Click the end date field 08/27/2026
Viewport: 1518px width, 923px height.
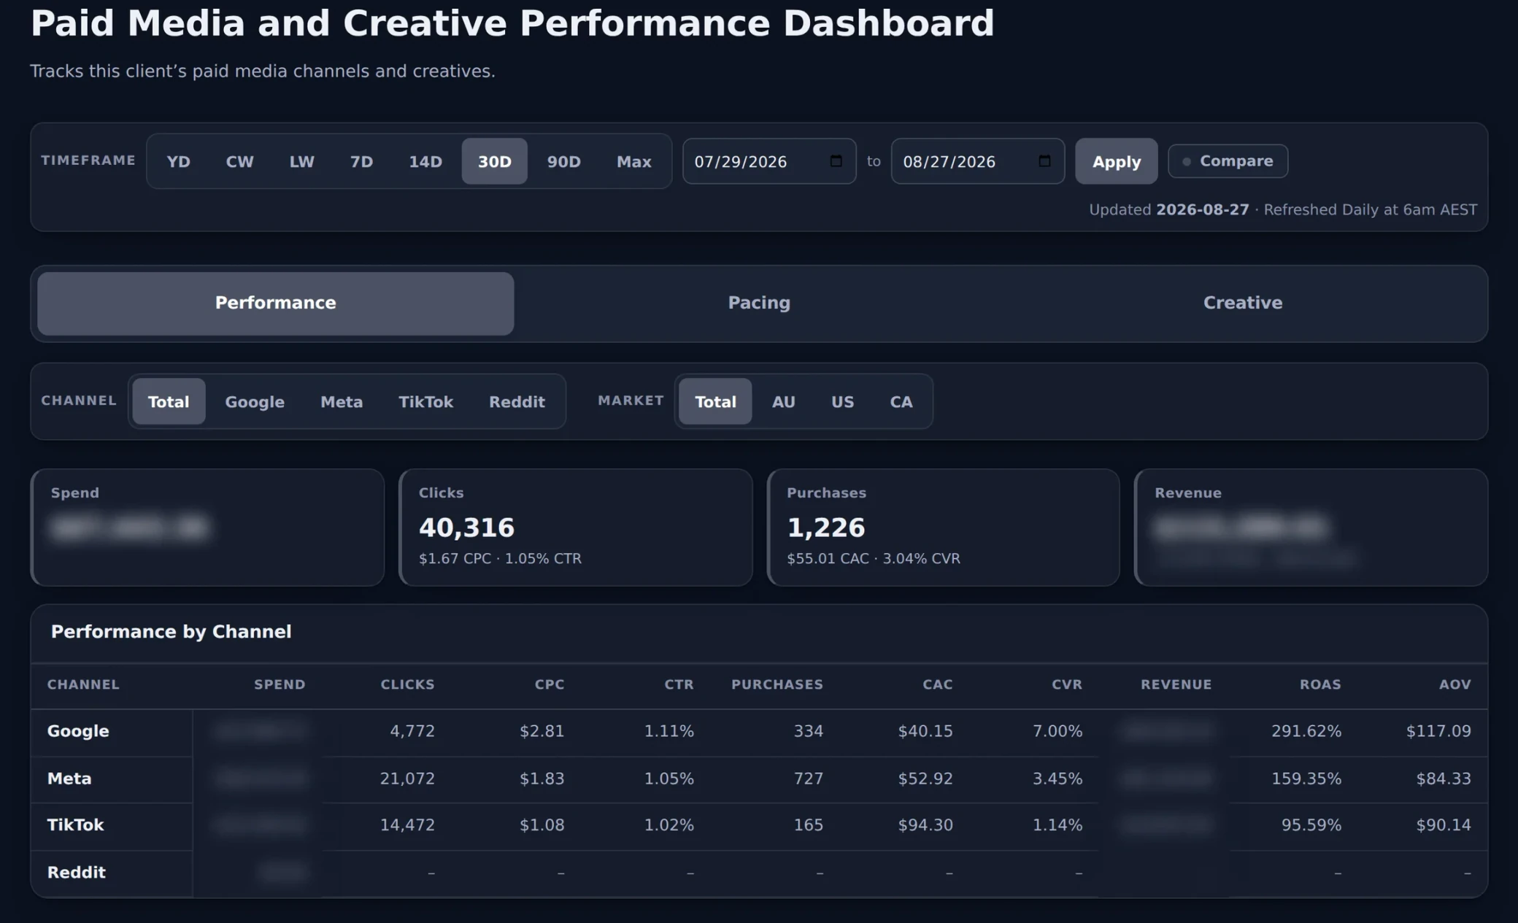click(977, 161)
